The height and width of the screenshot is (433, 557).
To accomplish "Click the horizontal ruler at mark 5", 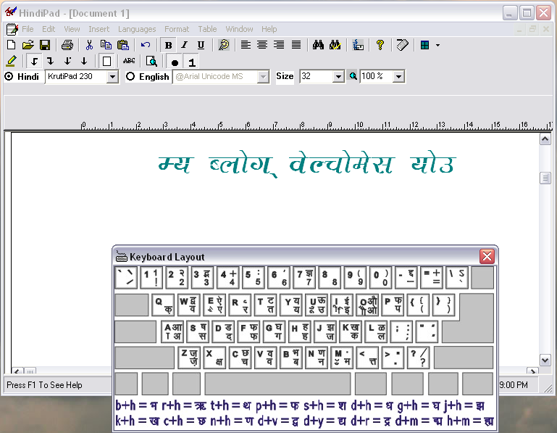I will tap(220, 125).
